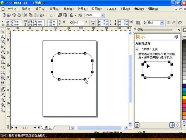Increase top-left corner roundness spinner
The image size is (186, 140).
point(107,21)
